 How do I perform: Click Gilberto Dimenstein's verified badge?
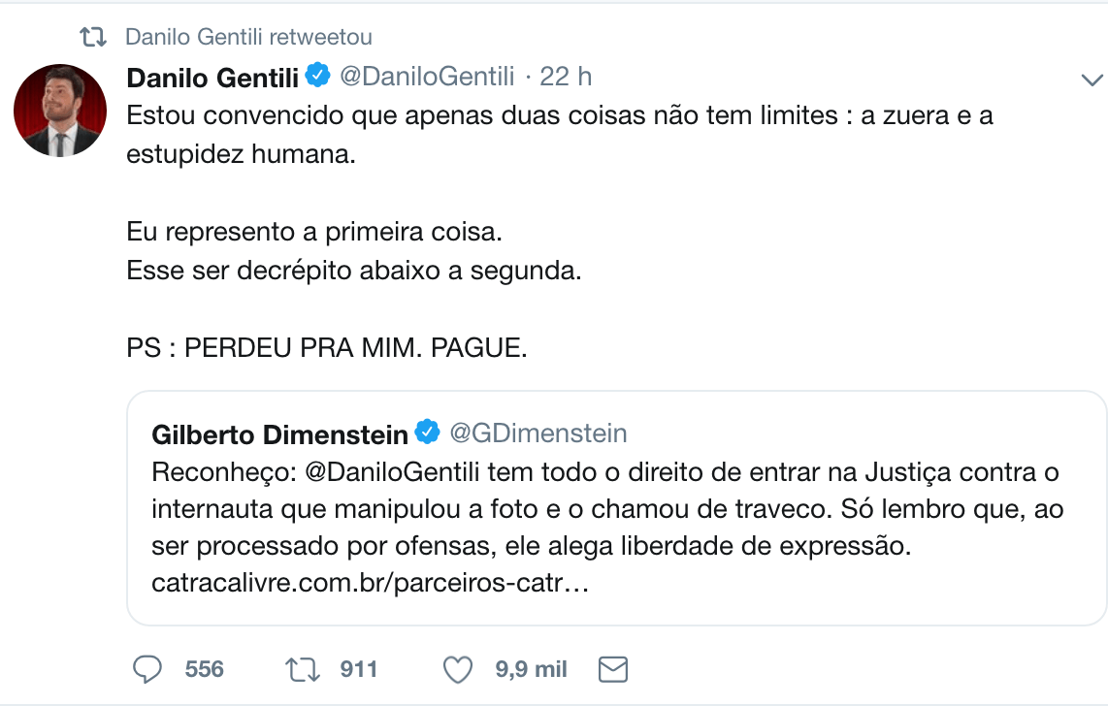tap(428, 433)
